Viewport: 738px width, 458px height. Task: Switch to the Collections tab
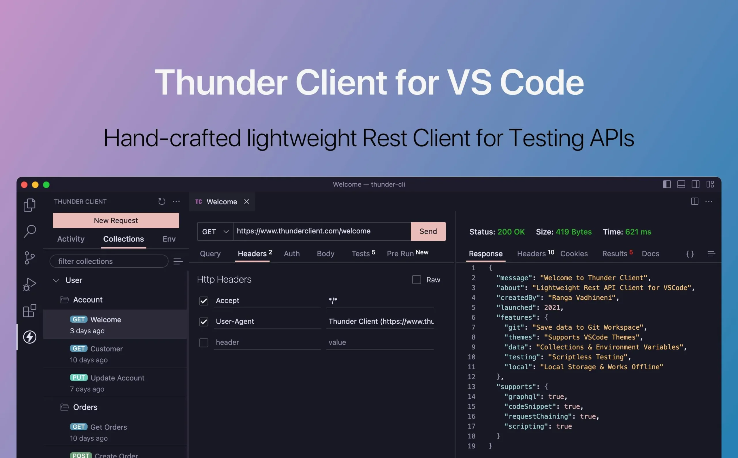[x=123, y=239]
